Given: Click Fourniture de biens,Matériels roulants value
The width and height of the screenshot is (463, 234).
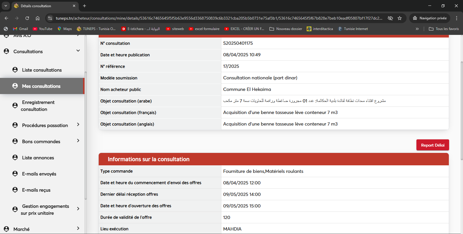Looking at the screenshot, I should [x=263, y=171].
